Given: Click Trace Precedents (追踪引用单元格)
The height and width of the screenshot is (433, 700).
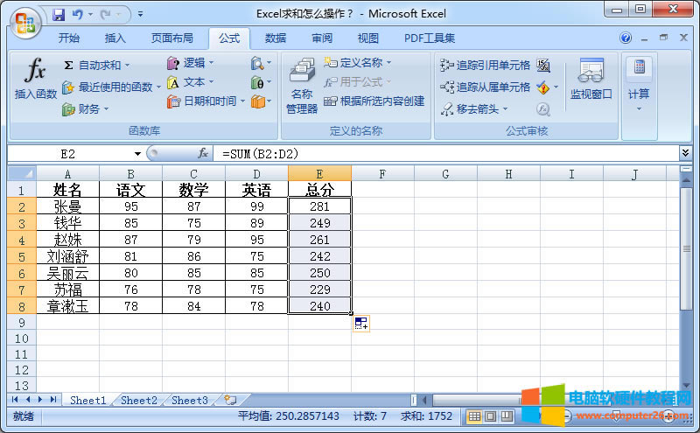Looking at the screenshot, I should (x=485, y=65).
